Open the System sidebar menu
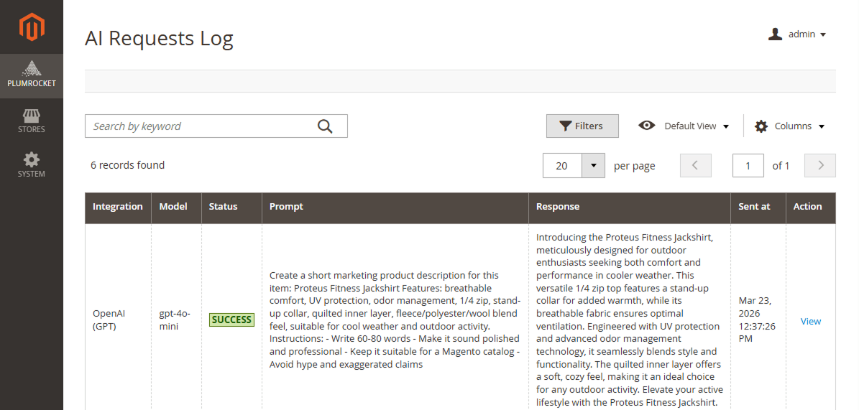The image size is (859, 410). [x=32, y=165]
